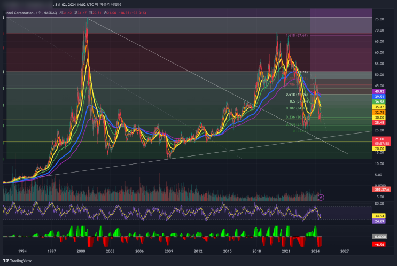Click the purple 24.69 RSI label
The image size is (397, 266).
pos(379,221)
